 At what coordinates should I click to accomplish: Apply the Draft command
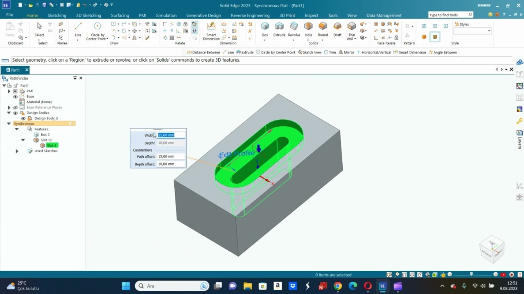[x=337, y=29]
